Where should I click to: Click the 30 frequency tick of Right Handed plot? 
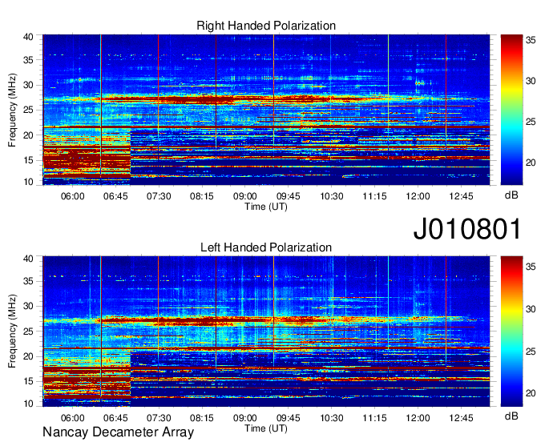(29, 85)
